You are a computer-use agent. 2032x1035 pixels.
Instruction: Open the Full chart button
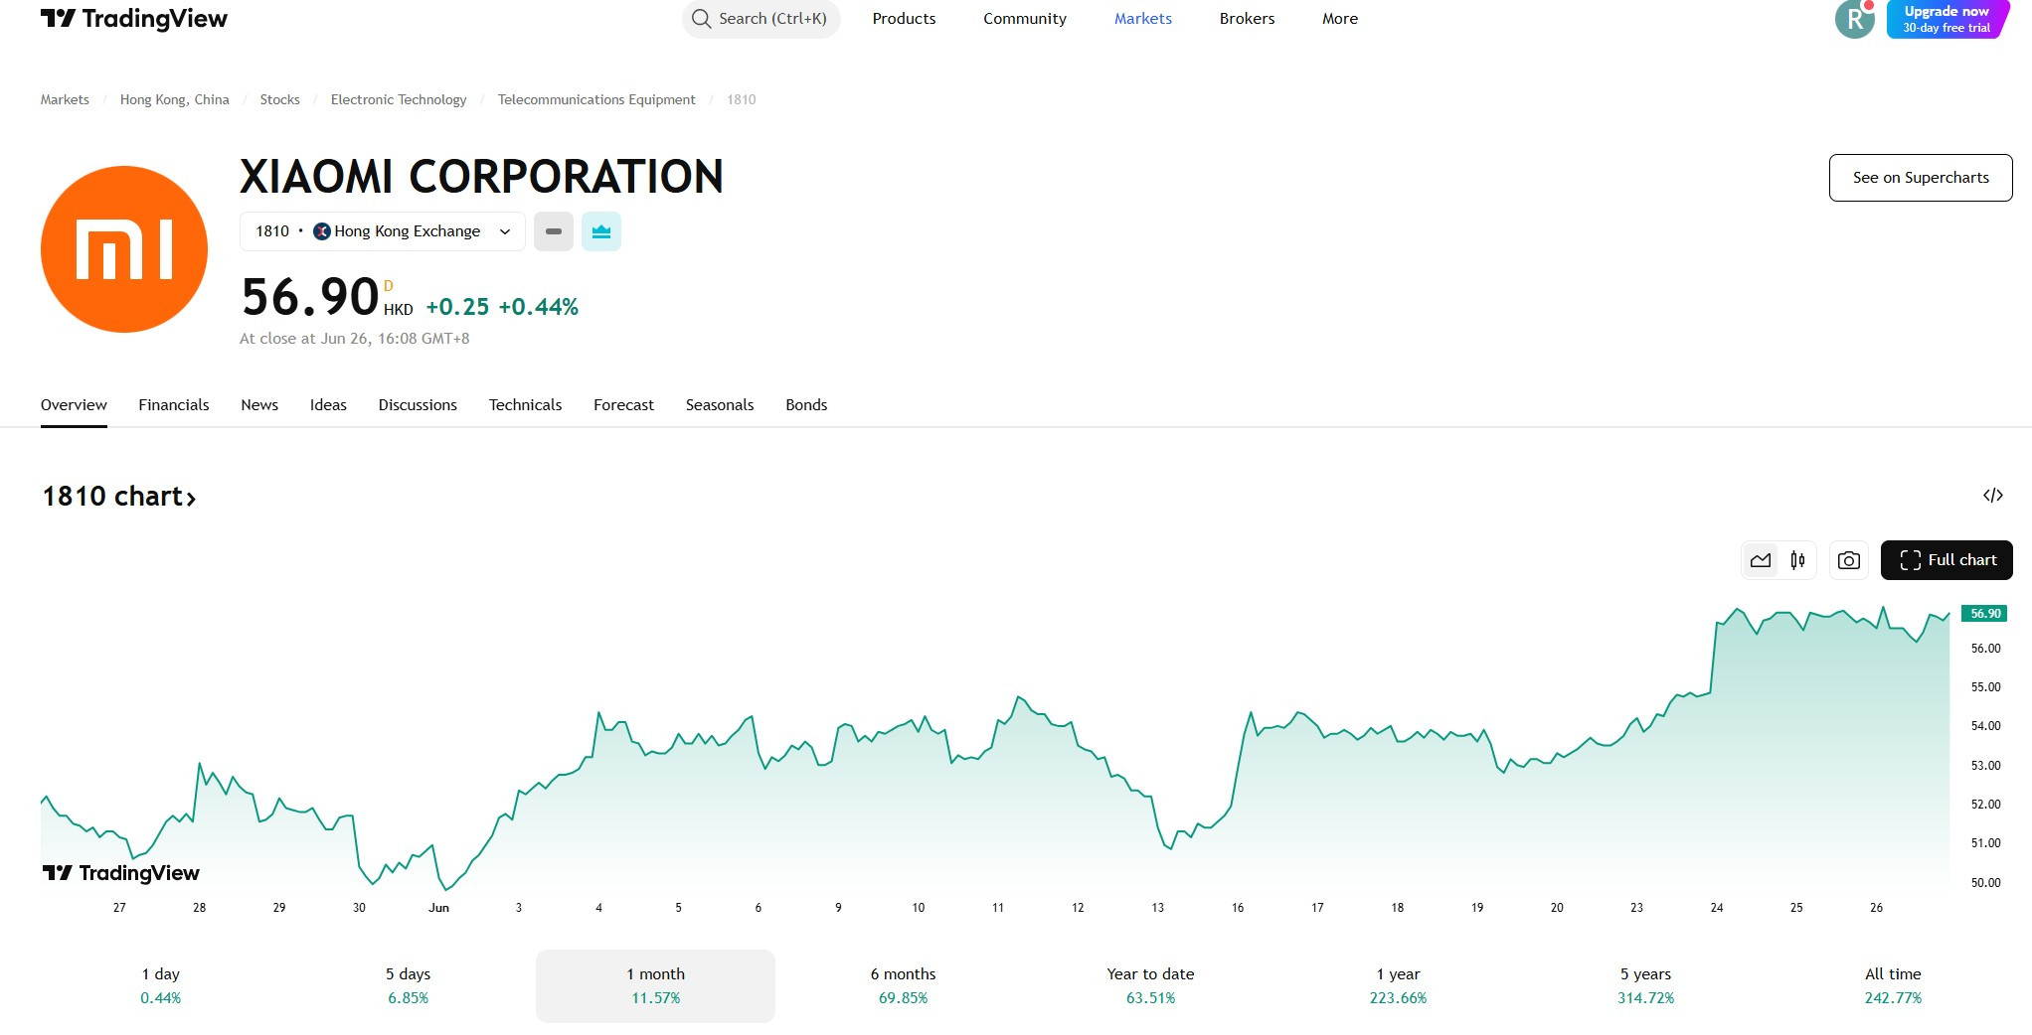pyautogui.click(x=1947, y=560)
